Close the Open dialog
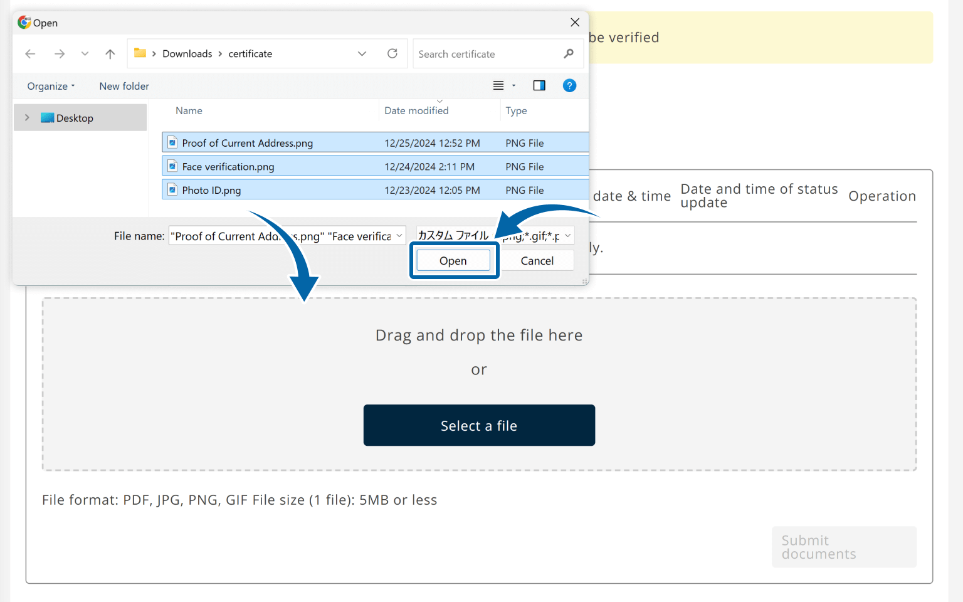Image resolution: width=963 pixels, height=602 pixels. (x=575, y=23)
